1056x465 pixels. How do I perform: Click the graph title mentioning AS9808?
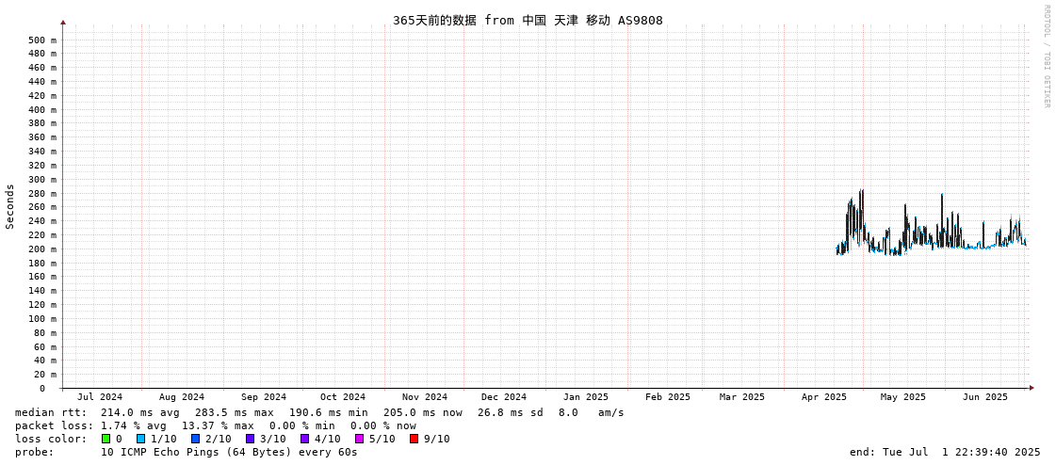(528, 20)
